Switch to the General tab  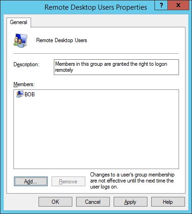tap(19, 22)
